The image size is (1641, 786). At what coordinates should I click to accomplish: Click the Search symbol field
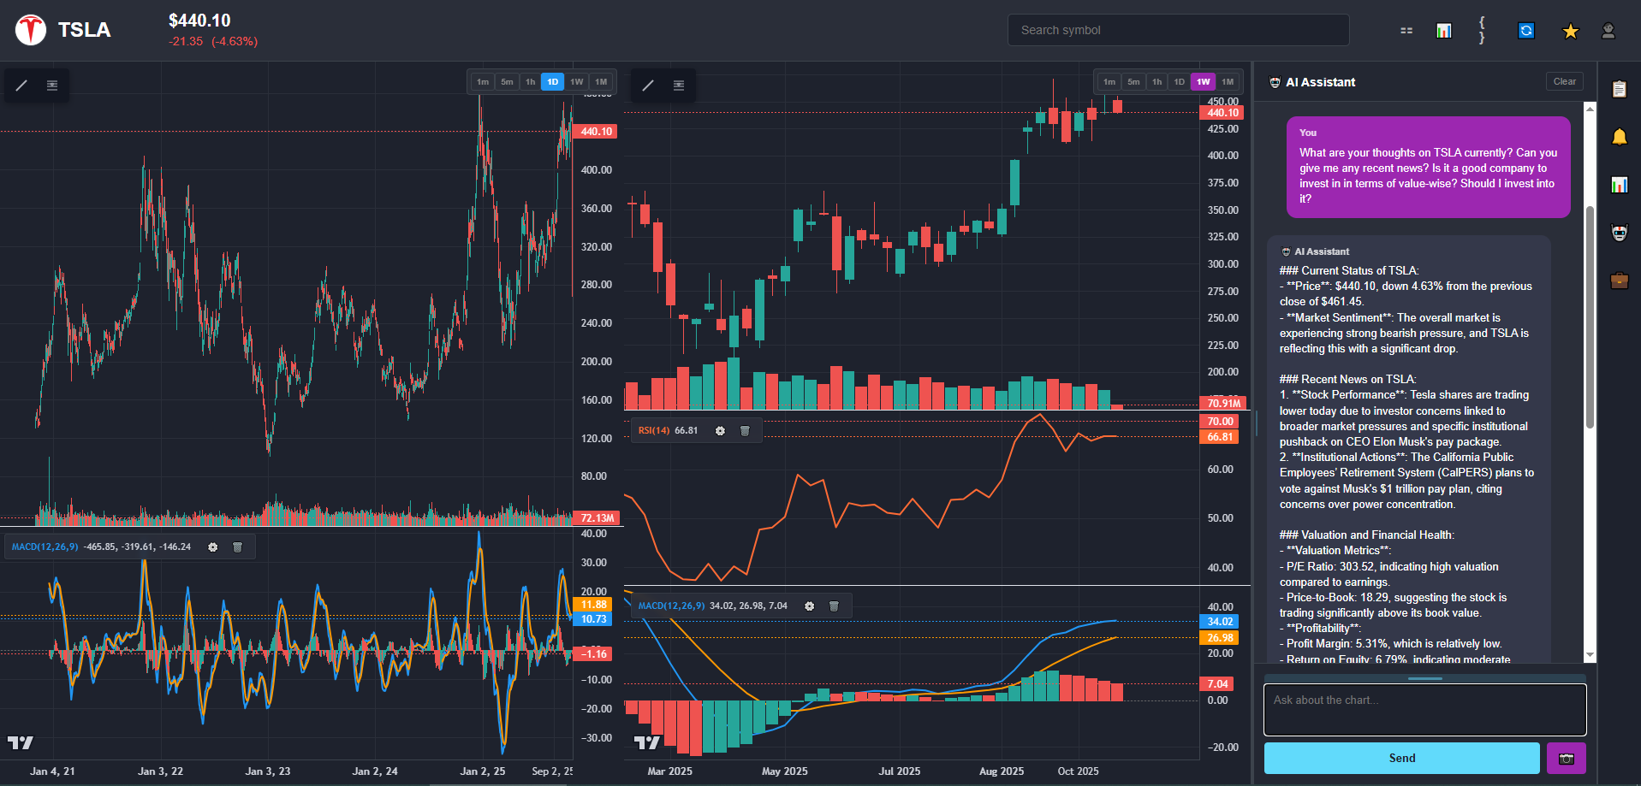[1179, 30]
